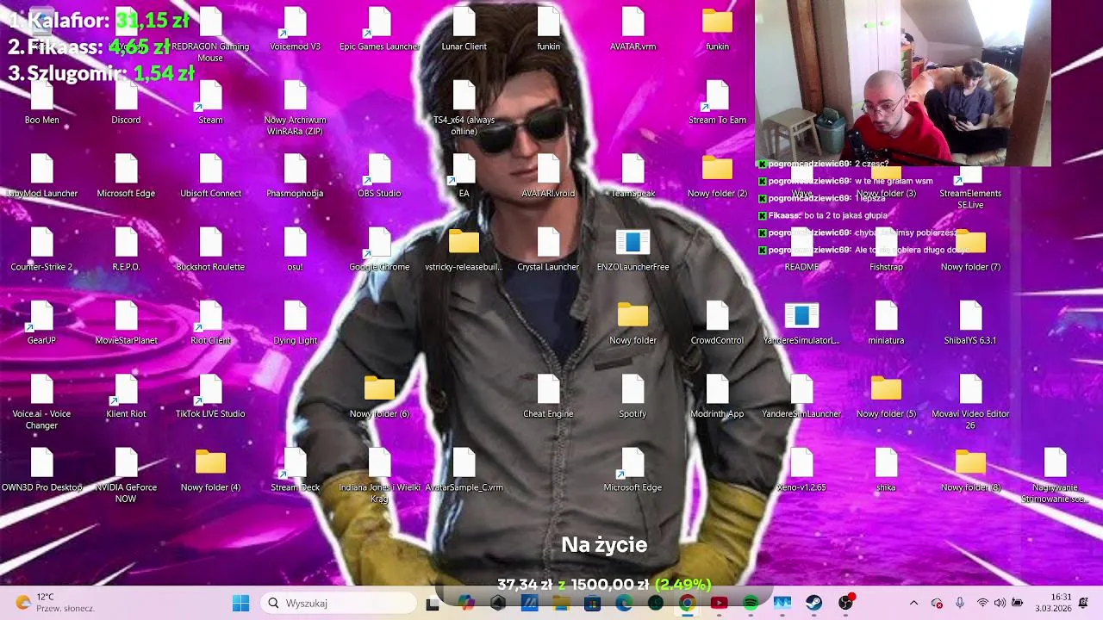Click the GearUP desktop shortcut

(x=41, y=322)
